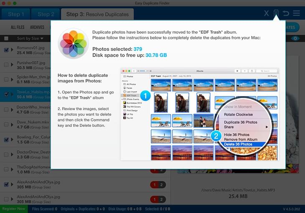Open the hamburger menu icon
The image size is (305, 213).
pos(297,13)
